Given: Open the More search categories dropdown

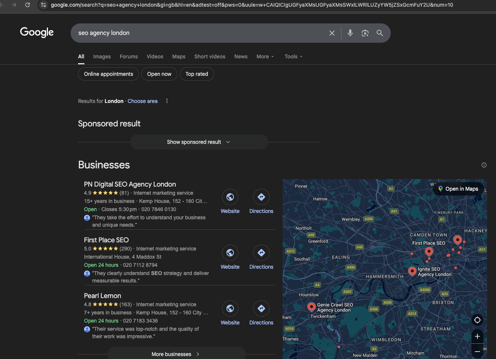Looking at the screenshot, I should pos(265,56).
